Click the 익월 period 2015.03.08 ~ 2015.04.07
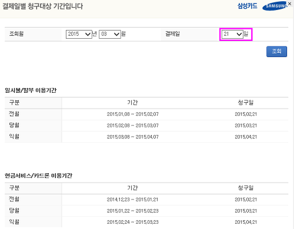 coord(133,137)
